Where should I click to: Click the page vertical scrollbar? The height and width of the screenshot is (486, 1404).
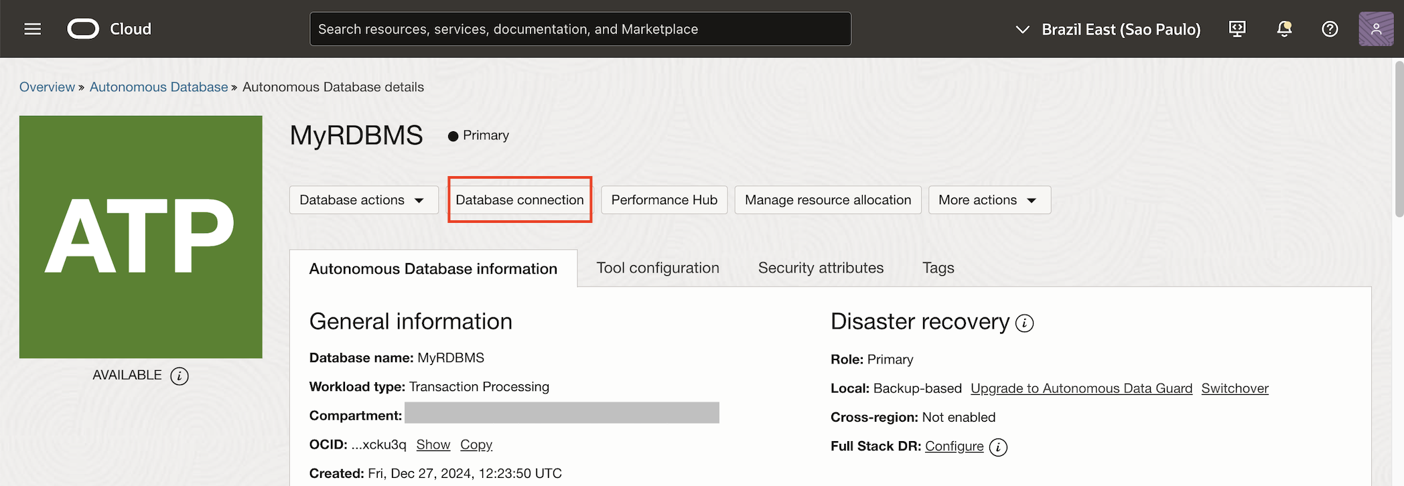pyautogui.click(x=1399, y=140)
